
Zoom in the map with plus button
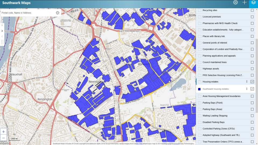(3, 132)
